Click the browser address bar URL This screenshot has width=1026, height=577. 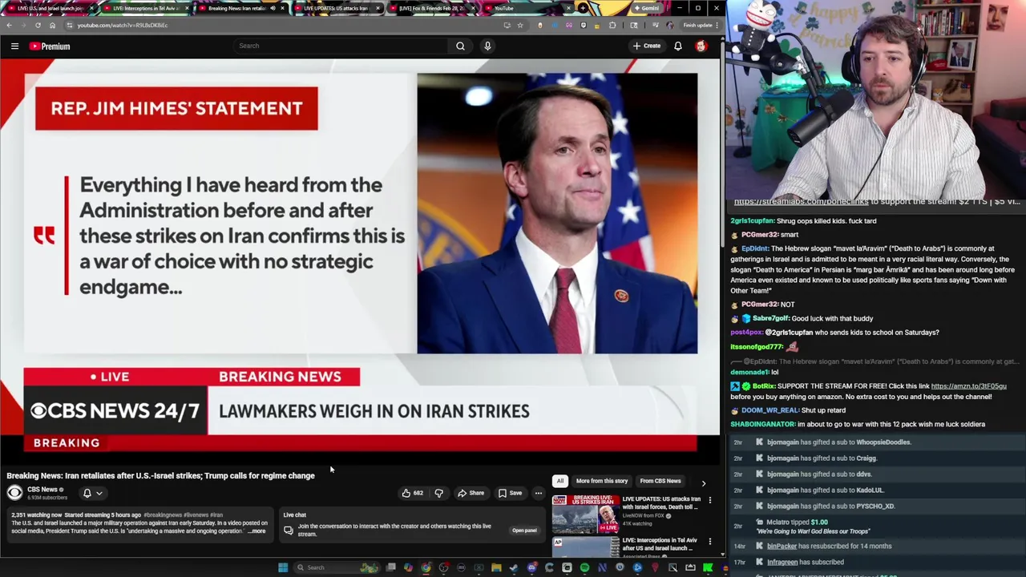click(123, 25)
